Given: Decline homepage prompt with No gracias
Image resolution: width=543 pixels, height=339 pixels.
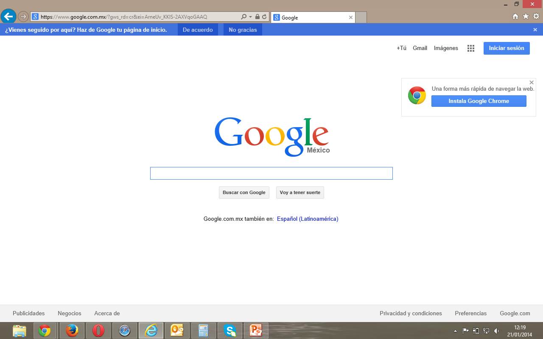Looking at the screenshot, I should (x=243, y=30).
